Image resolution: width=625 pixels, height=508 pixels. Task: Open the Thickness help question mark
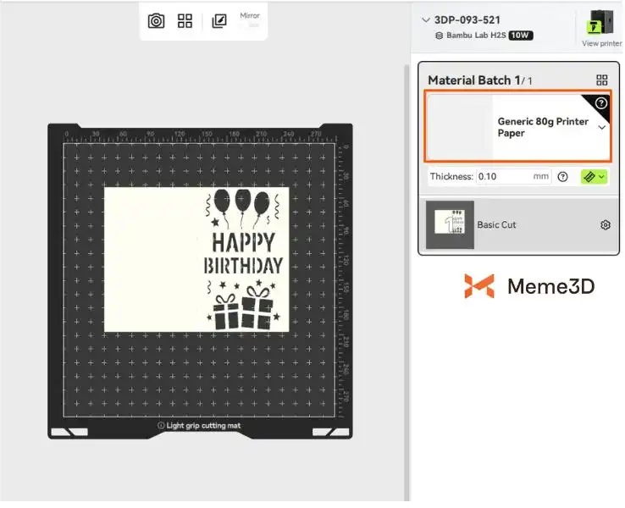562,176
